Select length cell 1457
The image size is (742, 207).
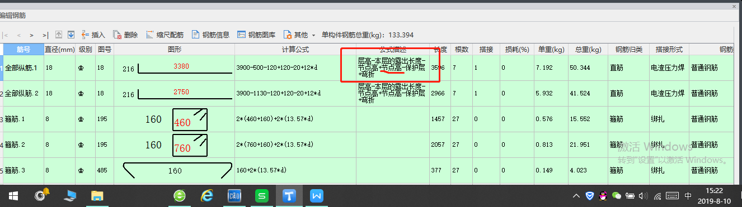click(440, 119)
